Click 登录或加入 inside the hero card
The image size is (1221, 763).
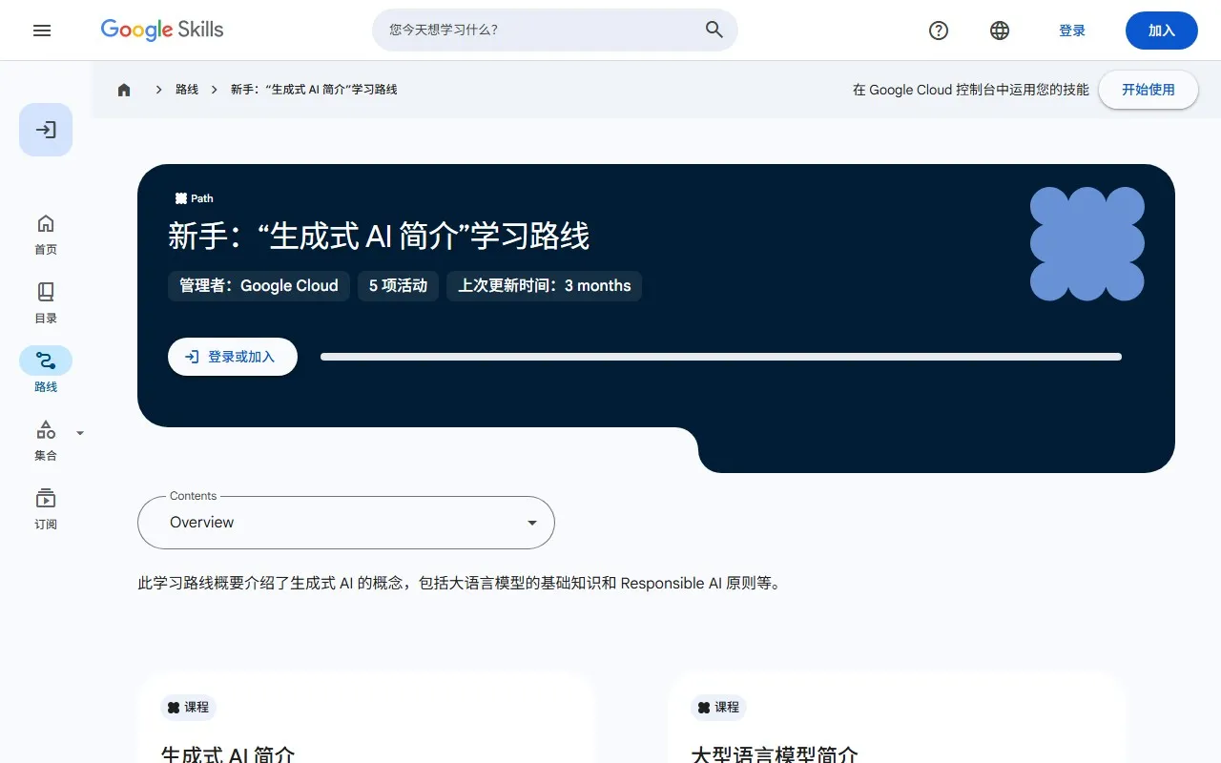233,356
